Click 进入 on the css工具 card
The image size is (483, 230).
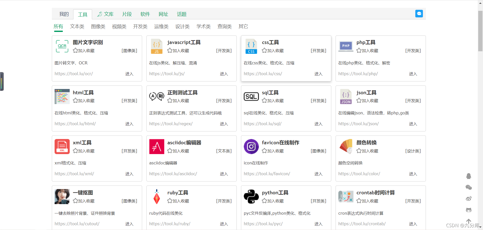(x=318, y=74)
